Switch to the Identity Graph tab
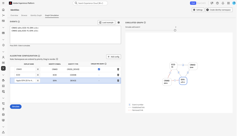The height and width of the screenshot is (136, 237). point(36,15)
